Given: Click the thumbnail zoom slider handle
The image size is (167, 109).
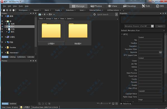Looking at the screenshot, I should (x=102, y=103).
